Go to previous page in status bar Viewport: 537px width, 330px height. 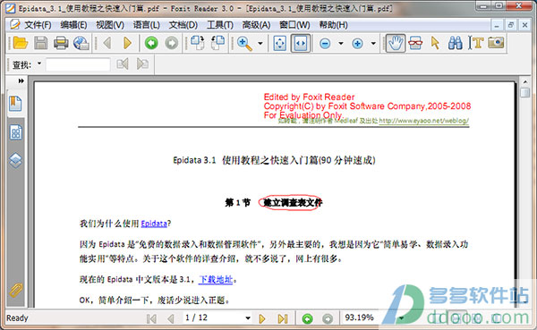(171, 318)
